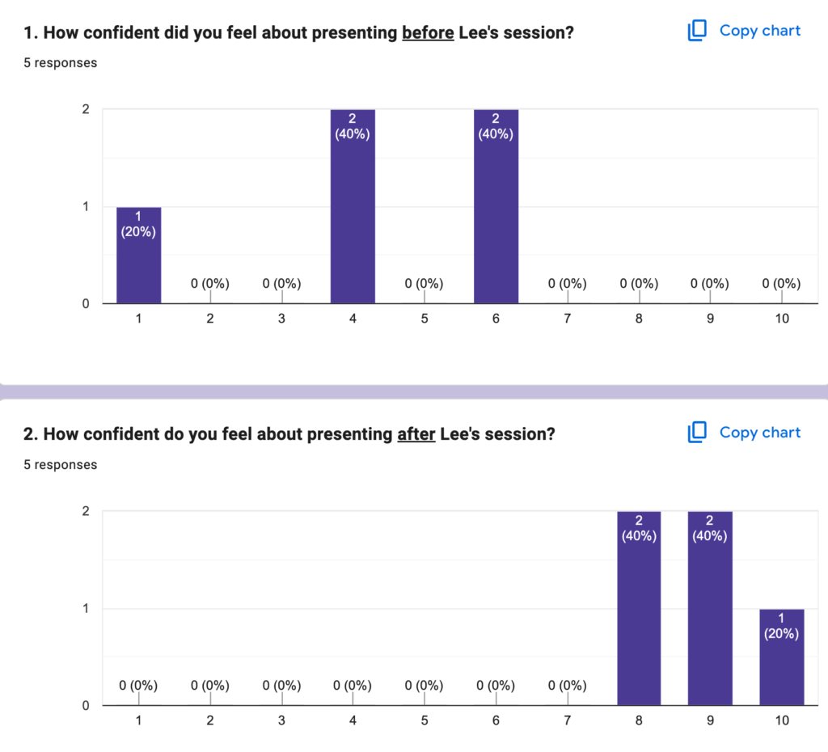Click the "0 (0%)" label above rating 10 in question 1

(781, 284)
